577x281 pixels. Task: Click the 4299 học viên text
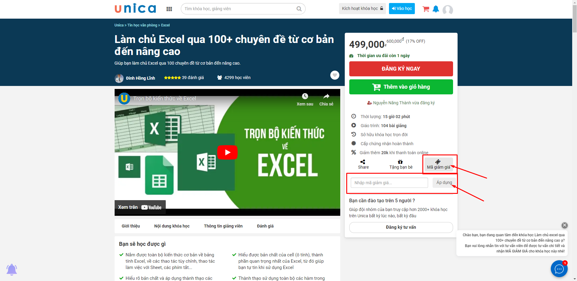coord(237,78)
